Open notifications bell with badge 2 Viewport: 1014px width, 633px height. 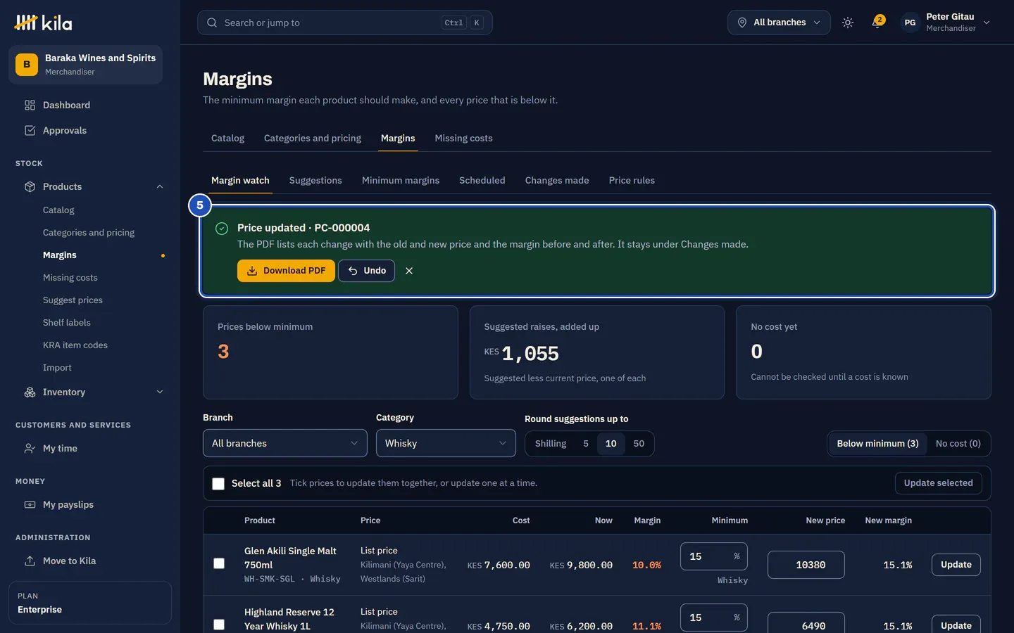877,23
